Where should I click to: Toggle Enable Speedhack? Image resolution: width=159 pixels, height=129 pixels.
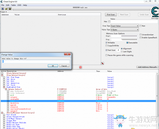point(141,38)
